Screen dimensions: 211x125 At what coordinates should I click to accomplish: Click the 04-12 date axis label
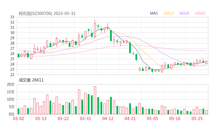click(108, 118)
